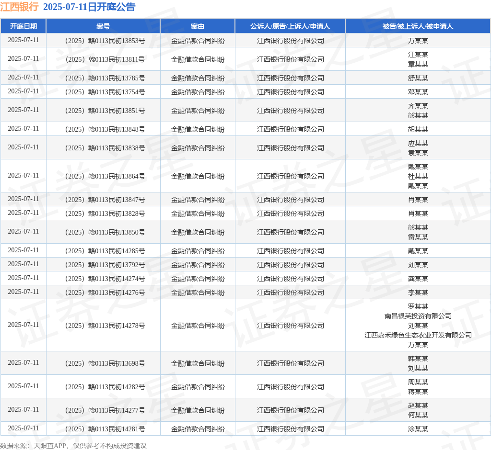Click defendant 周某某 in the table
Screen dimensions: 491x450
(418, 382)
